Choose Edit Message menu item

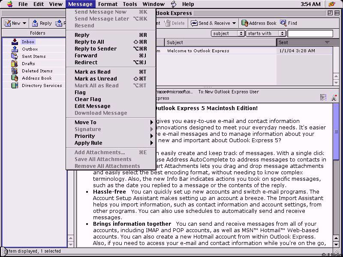pos(111,106)
